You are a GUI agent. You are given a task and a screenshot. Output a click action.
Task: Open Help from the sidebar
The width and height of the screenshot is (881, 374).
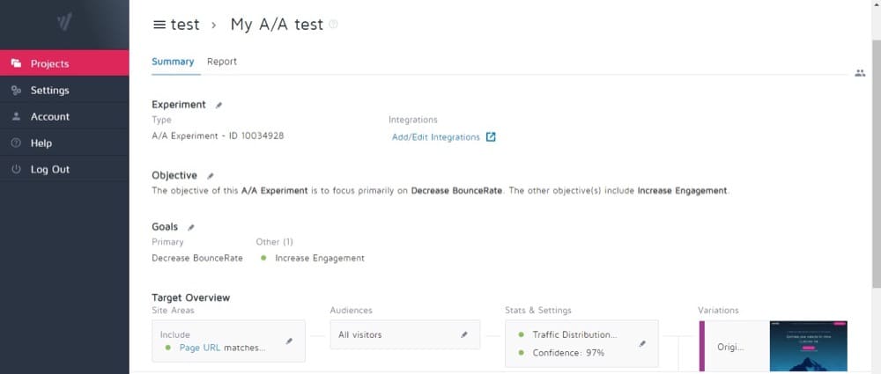[x=41, y=143]
